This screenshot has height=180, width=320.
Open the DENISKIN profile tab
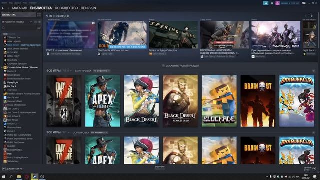[88, 8]
